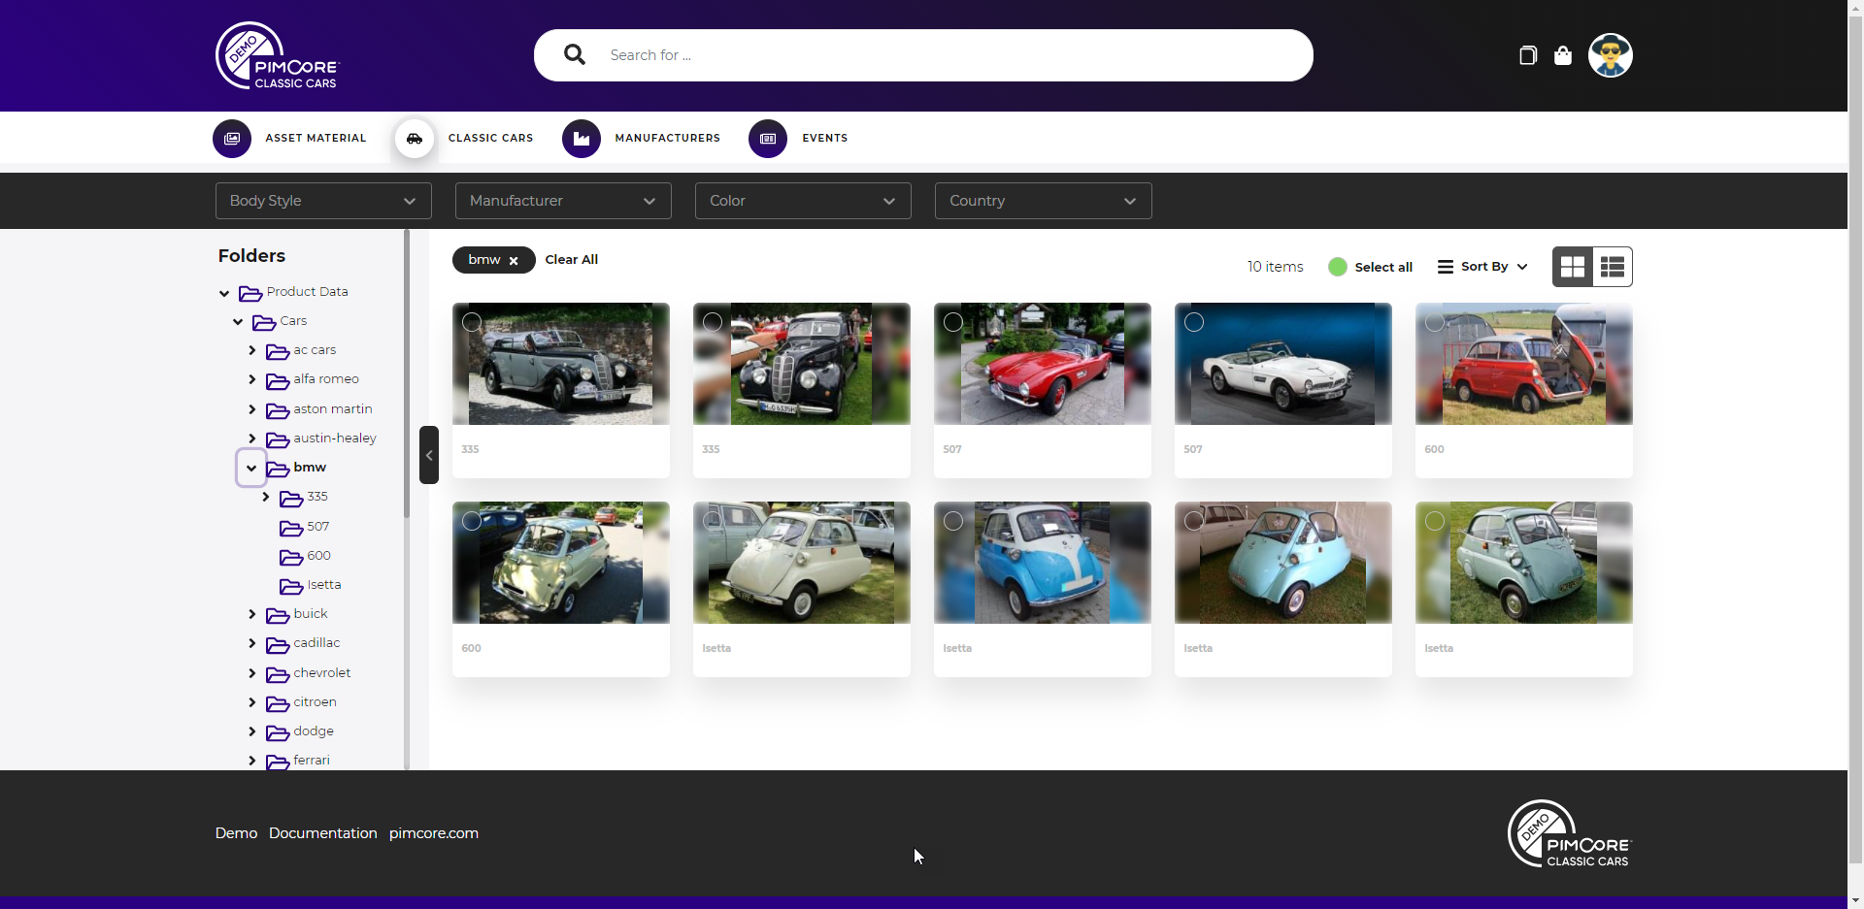Select the second 335 black car checkbox
Image resolution: width=1864 pixels, height=909 pixels.
tap(713, 322)
